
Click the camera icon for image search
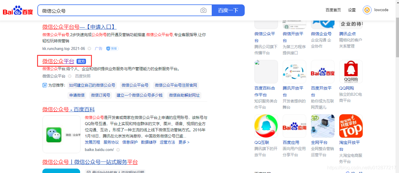click(x=203, y=10)
